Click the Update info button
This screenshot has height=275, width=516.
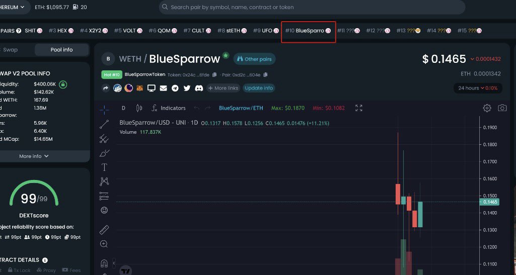tap(259, 88)
